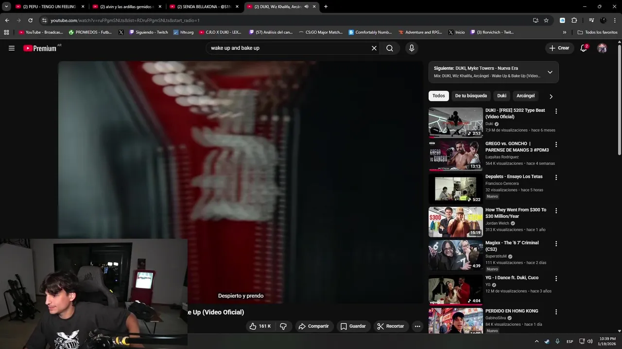
Task: Open options for Depalets Ensayo Los Tetas
Action: point(556,177)
